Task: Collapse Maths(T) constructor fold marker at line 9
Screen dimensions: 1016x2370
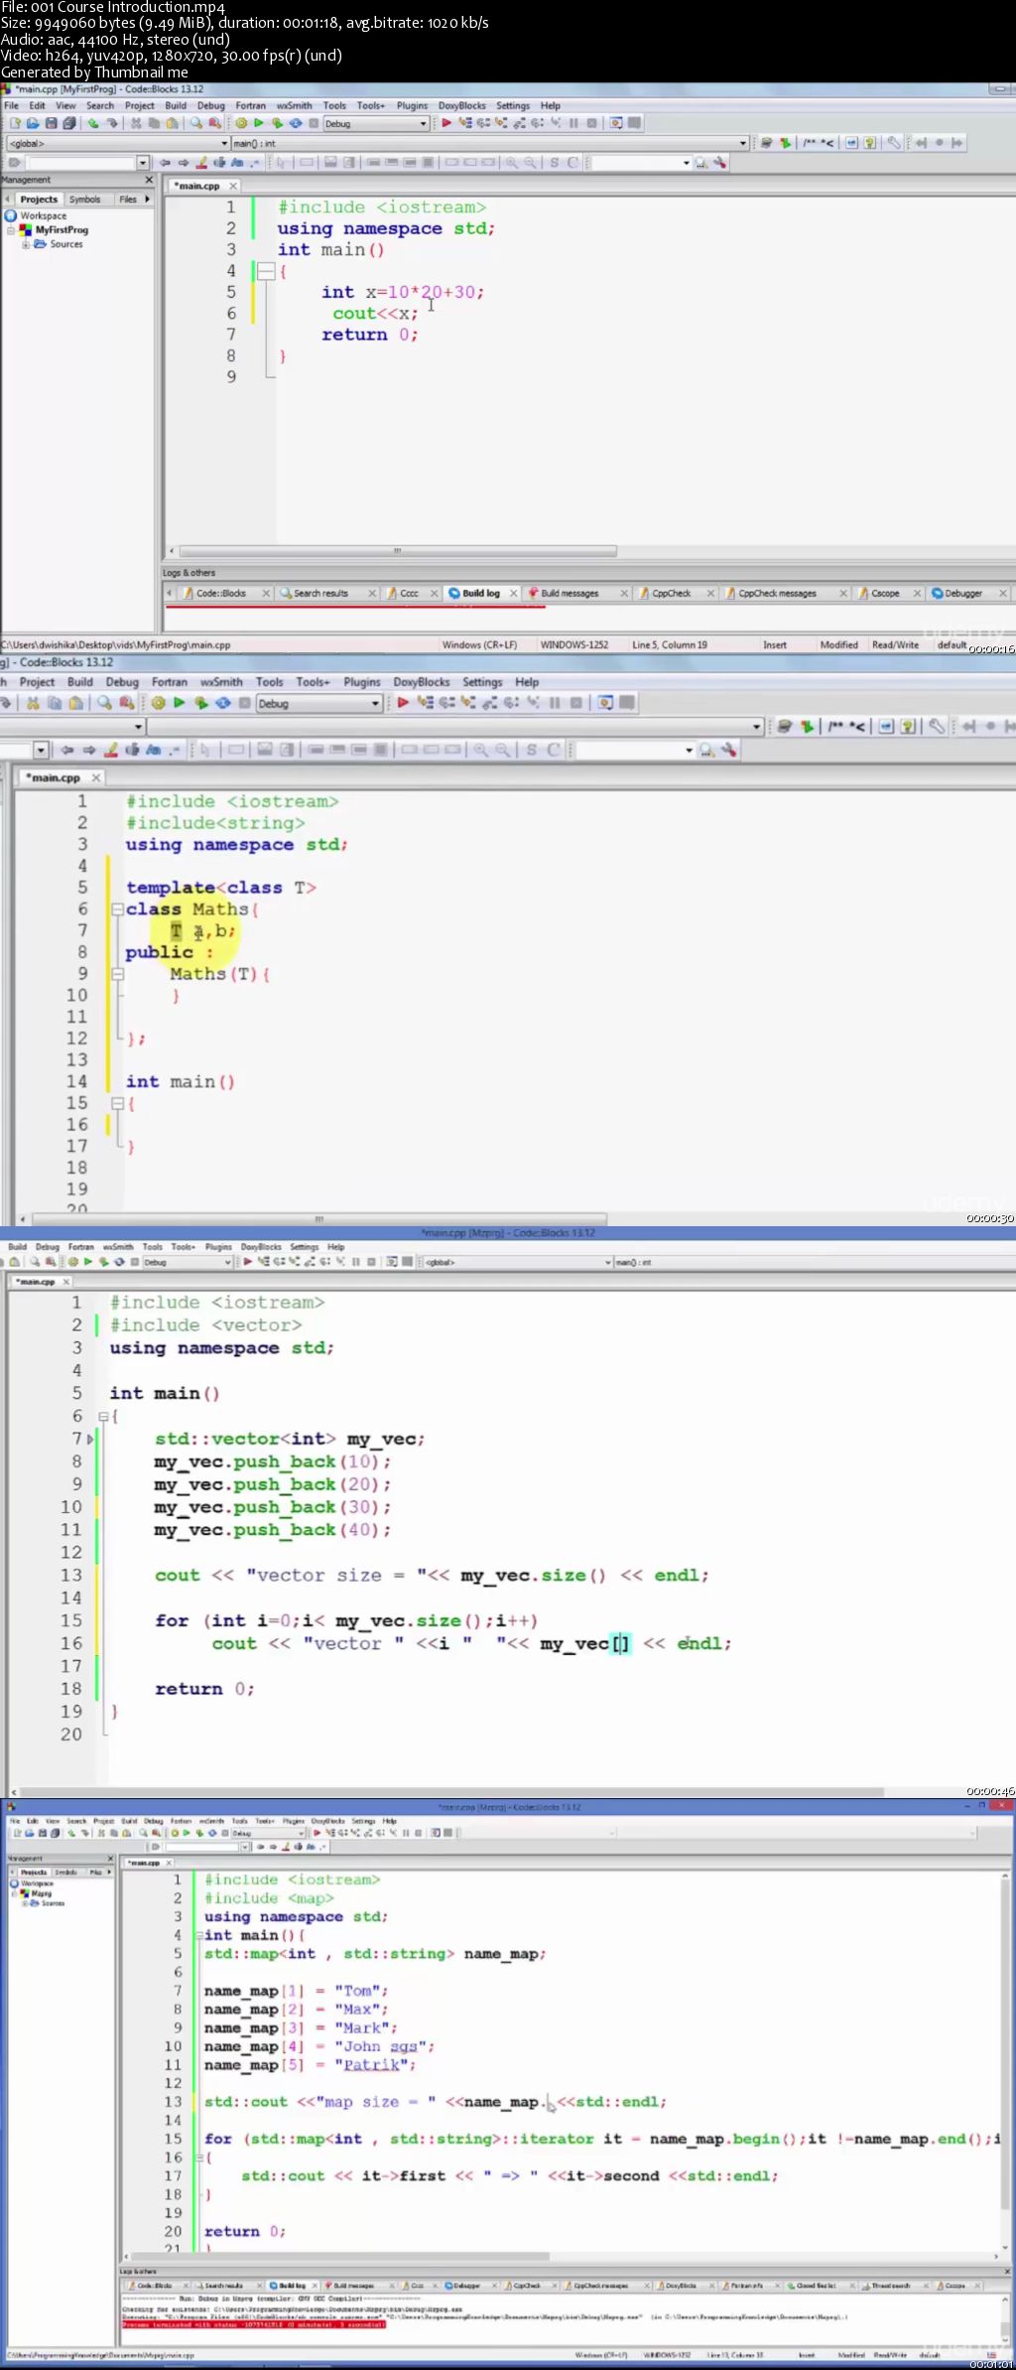Action: point(117,974)
